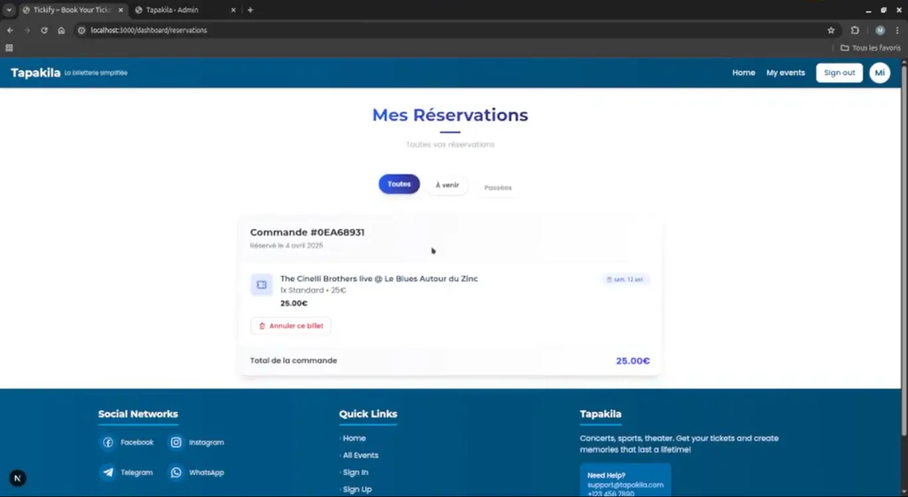Click the Annuler ce billet button
This screenshot has width=908, height=497.
pyautogui.click(x=290, y=326)
